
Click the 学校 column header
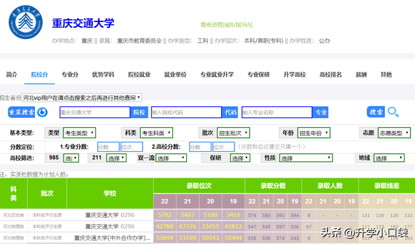110,193
